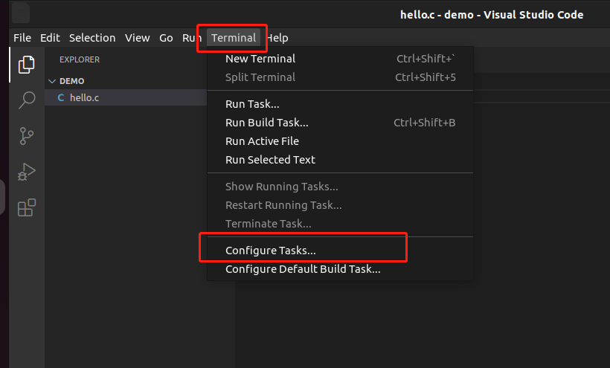Select Run Task... menu entry
Viewport: 610px width, 368px height.
[252, 104]
